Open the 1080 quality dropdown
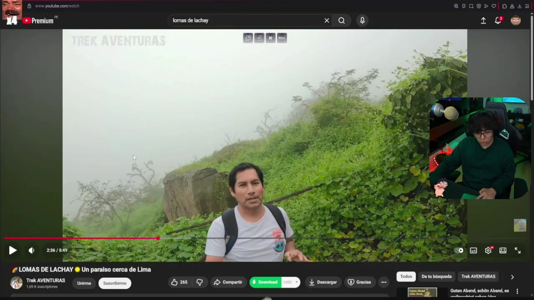 [x=291, y=282]
